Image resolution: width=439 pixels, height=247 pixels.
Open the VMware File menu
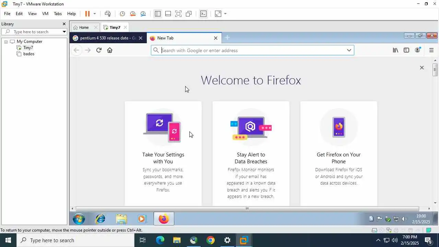(x=7, y=14)
